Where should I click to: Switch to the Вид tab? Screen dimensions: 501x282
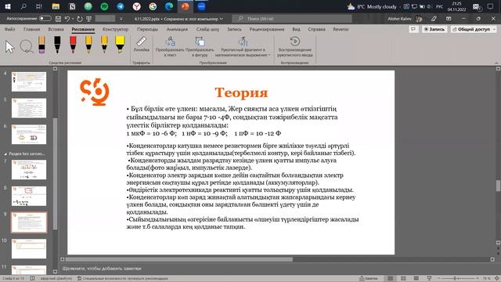296,29
